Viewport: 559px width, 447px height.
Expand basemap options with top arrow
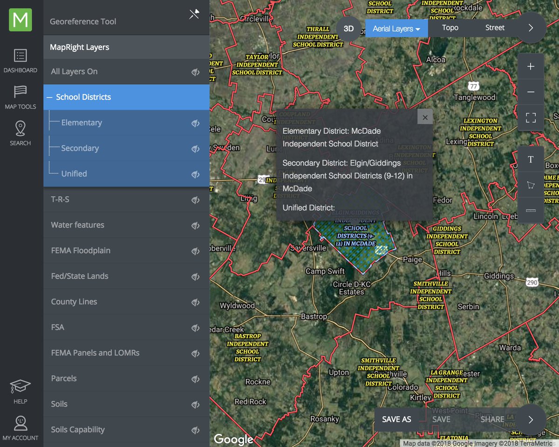click(x=531, y=28)
